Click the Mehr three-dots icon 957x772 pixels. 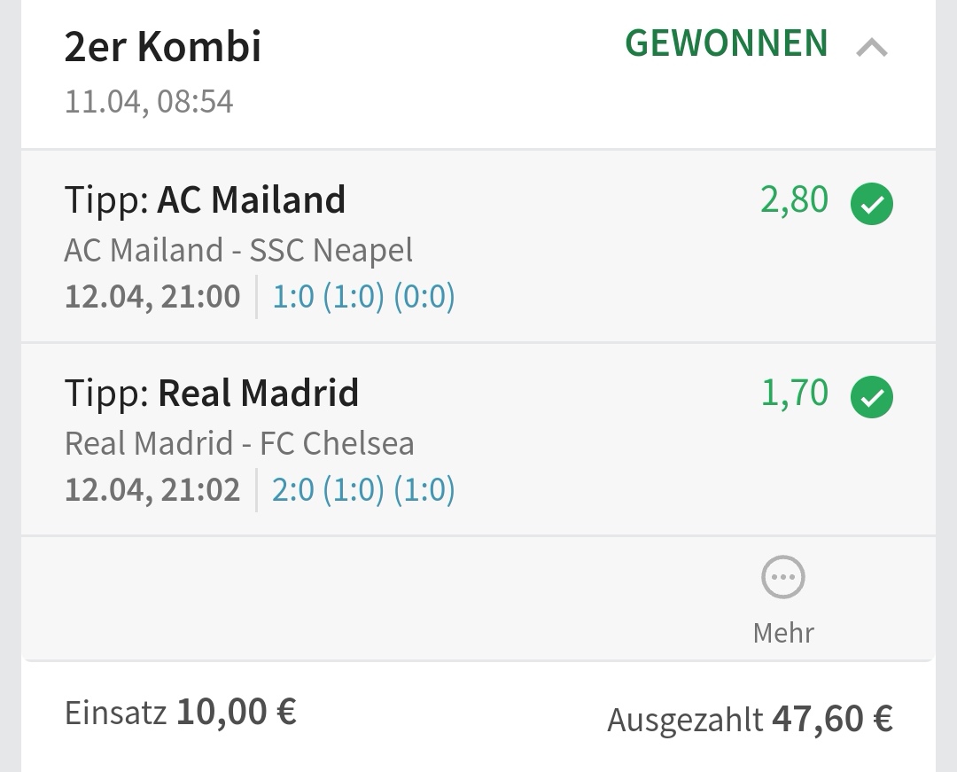point(783,578)
